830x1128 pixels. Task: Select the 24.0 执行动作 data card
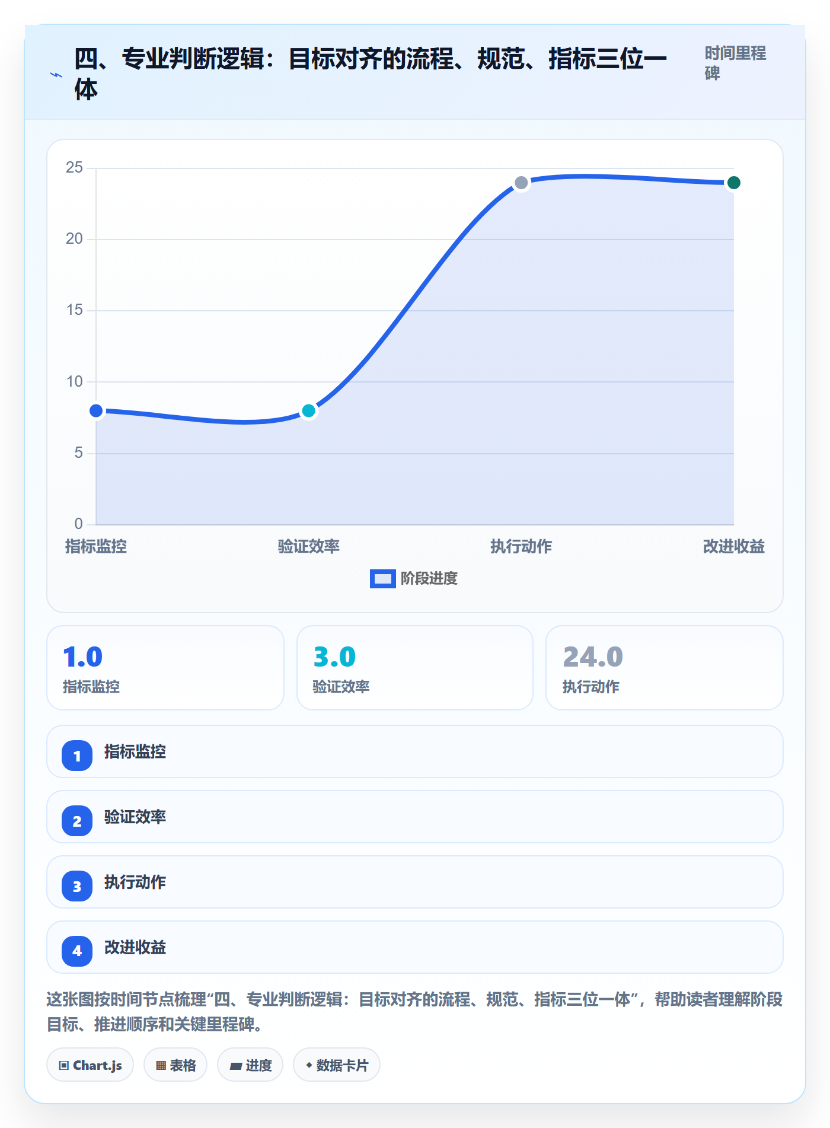[x=665, y=668]
